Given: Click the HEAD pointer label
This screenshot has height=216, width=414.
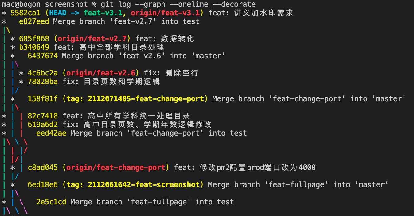Looking at the screenshot, I should tap(59, 13).
